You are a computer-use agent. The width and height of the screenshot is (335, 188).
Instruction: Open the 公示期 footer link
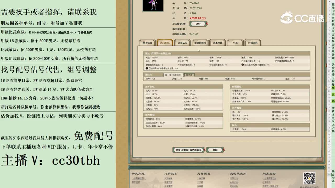pos(200,182)
